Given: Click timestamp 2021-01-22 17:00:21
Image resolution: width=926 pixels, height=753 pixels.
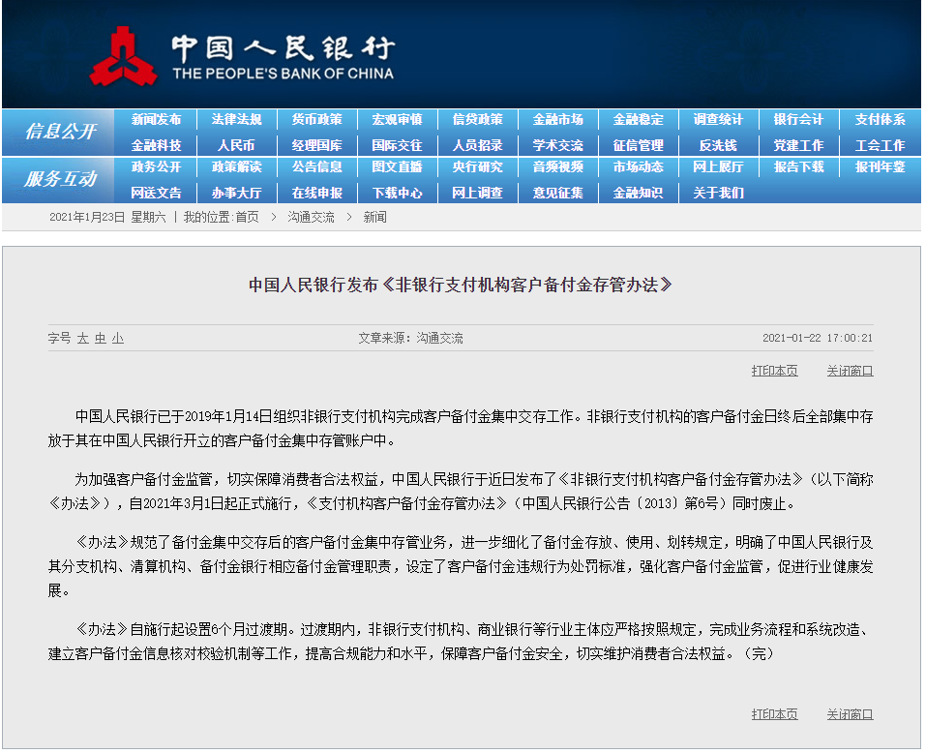Looking at the screenshot, I should pyautogui.click(x=818, y=339).
